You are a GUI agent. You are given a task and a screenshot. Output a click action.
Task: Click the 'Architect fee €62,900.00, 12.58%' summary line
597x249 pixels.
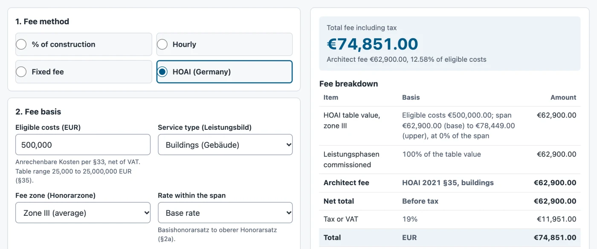click(x=406, y=60)
